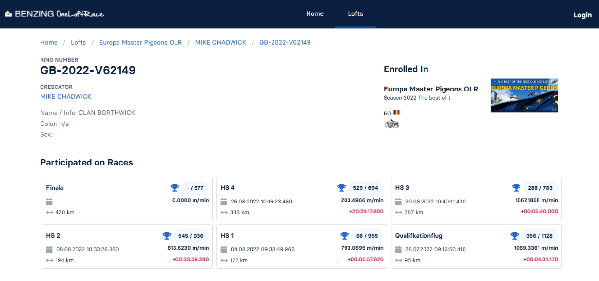Open the Europa Master Pigeons banner image
Screen dimensions: 599x281
pos(524,95)
